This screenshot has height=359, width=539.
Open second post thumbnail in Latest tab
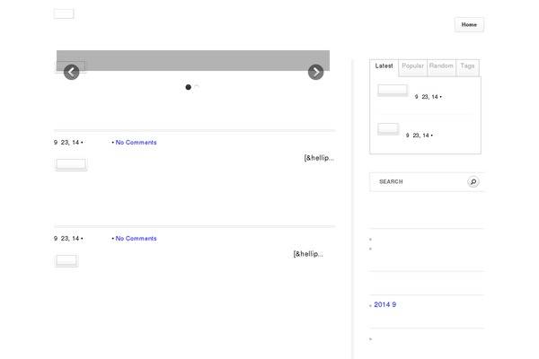388,129
